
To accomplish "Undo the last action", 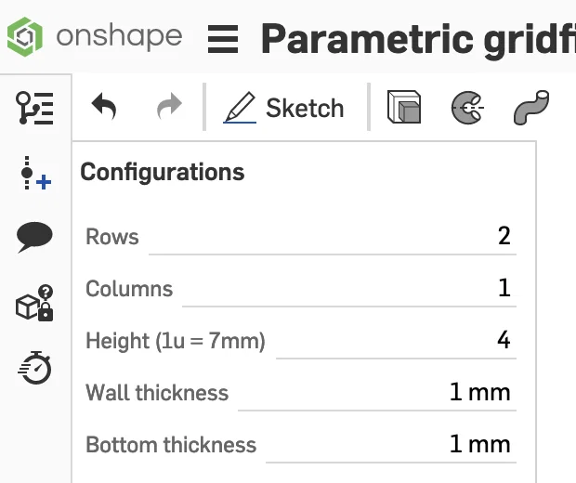I will (x=104, y=108).
